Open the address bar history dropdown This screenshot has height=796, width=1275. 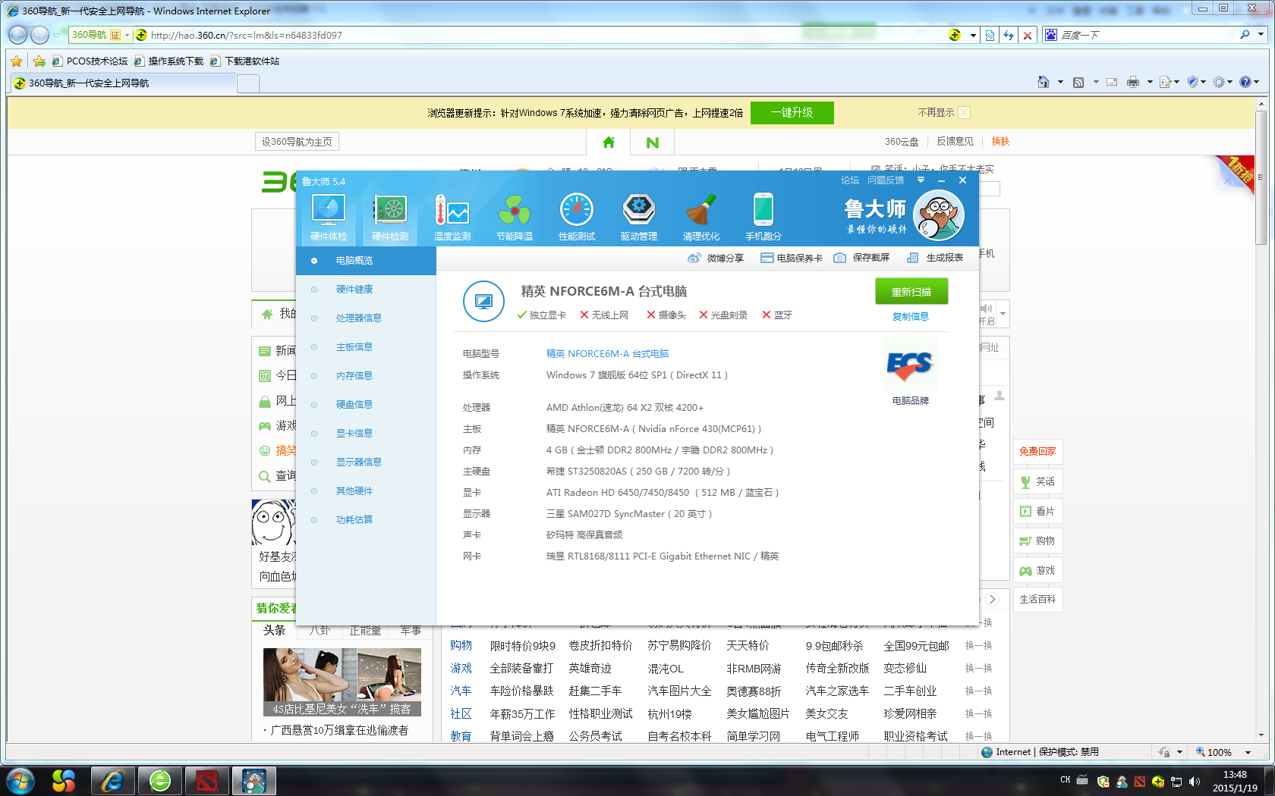click(x=973, y=35)
